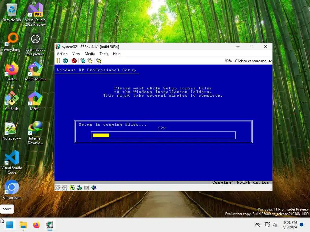
Task: Click the first floppy drive status icon
Action: tap(58, 188)
